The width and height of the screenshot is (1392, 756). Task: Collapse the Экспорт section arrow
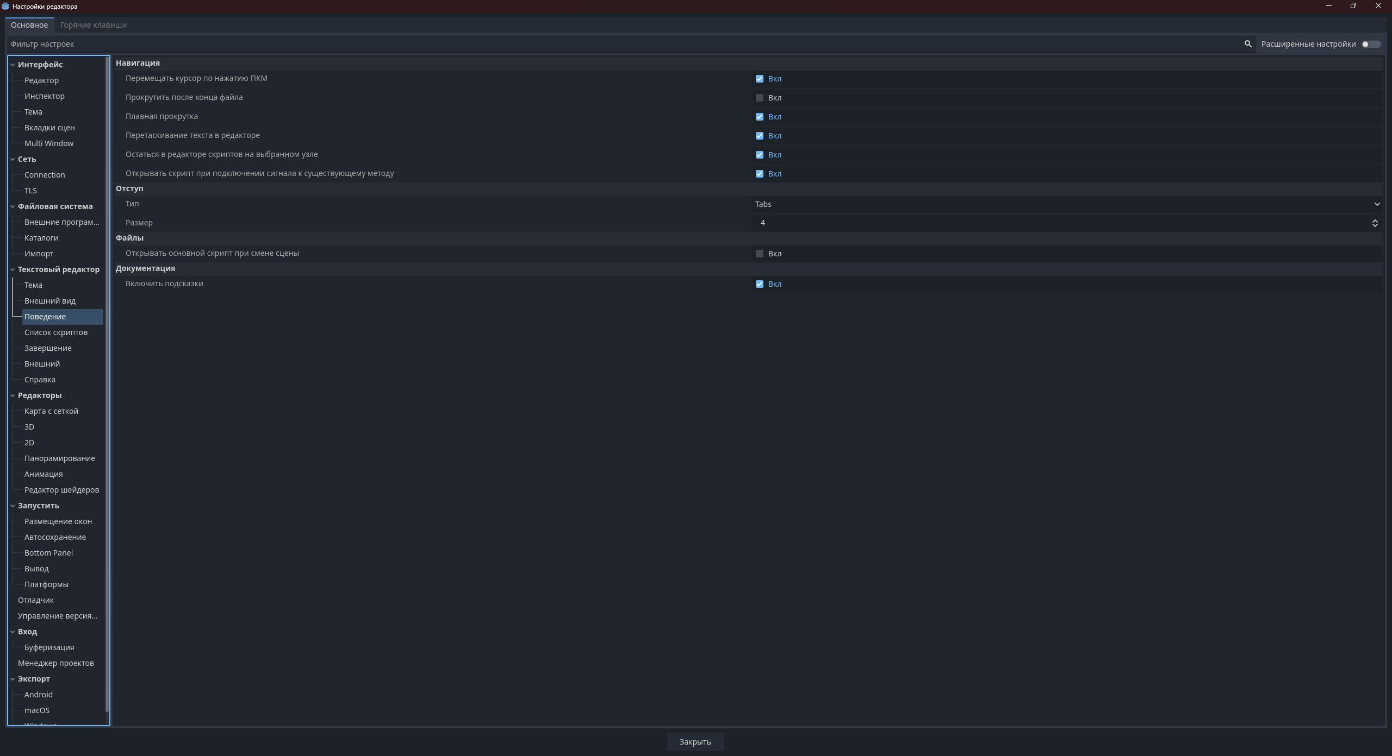(x=13, y=679)
